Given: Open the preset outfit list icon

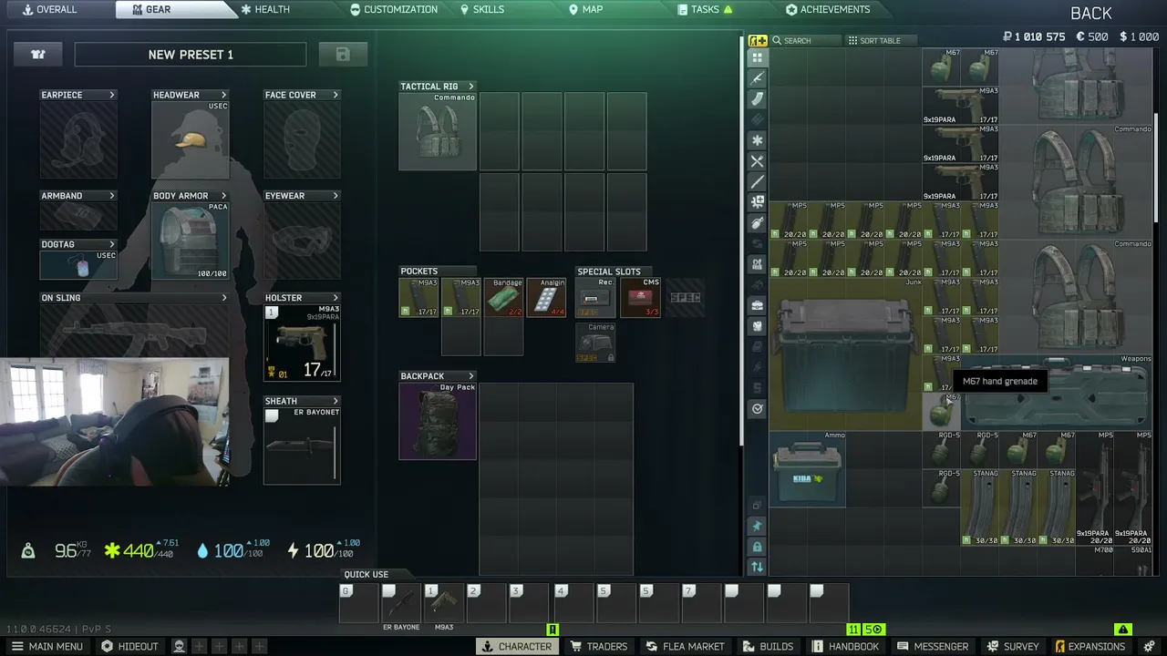Looking at the screenshot, I should [38, 55].
